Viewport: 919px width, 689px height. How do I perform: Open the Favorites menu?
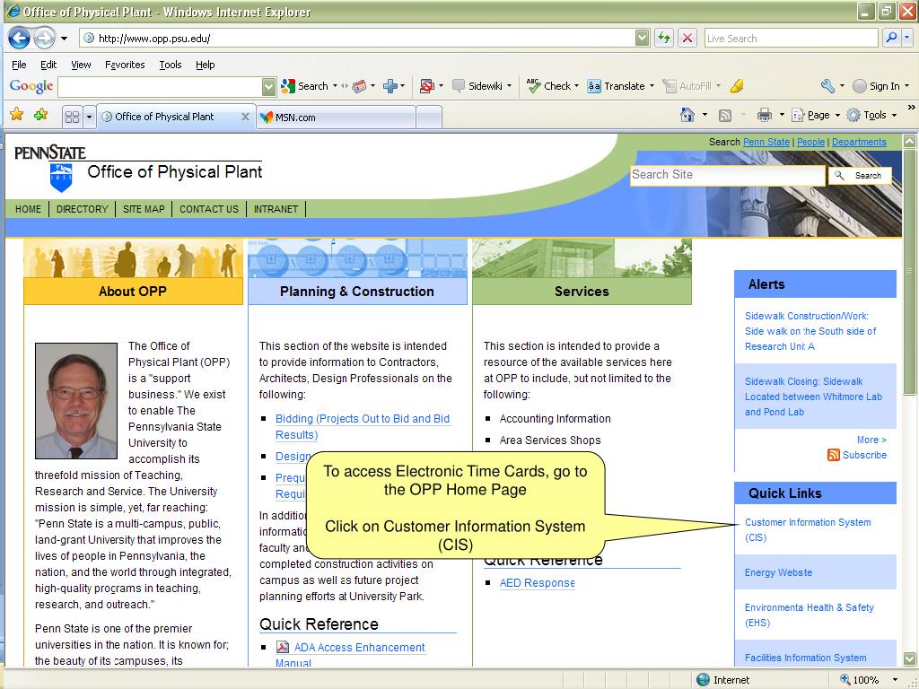click(x=125, y=65)
